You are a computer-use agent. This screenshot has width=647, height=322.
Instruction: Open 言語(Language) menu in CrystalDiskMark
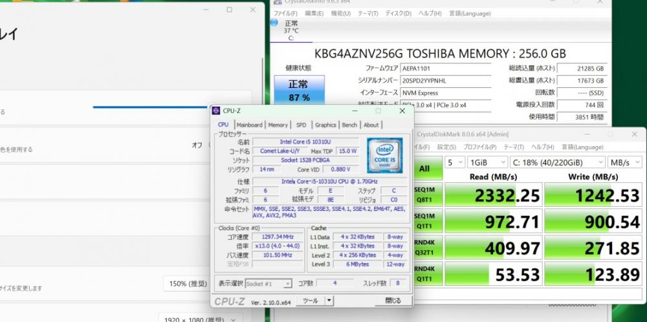pos(582,147)
